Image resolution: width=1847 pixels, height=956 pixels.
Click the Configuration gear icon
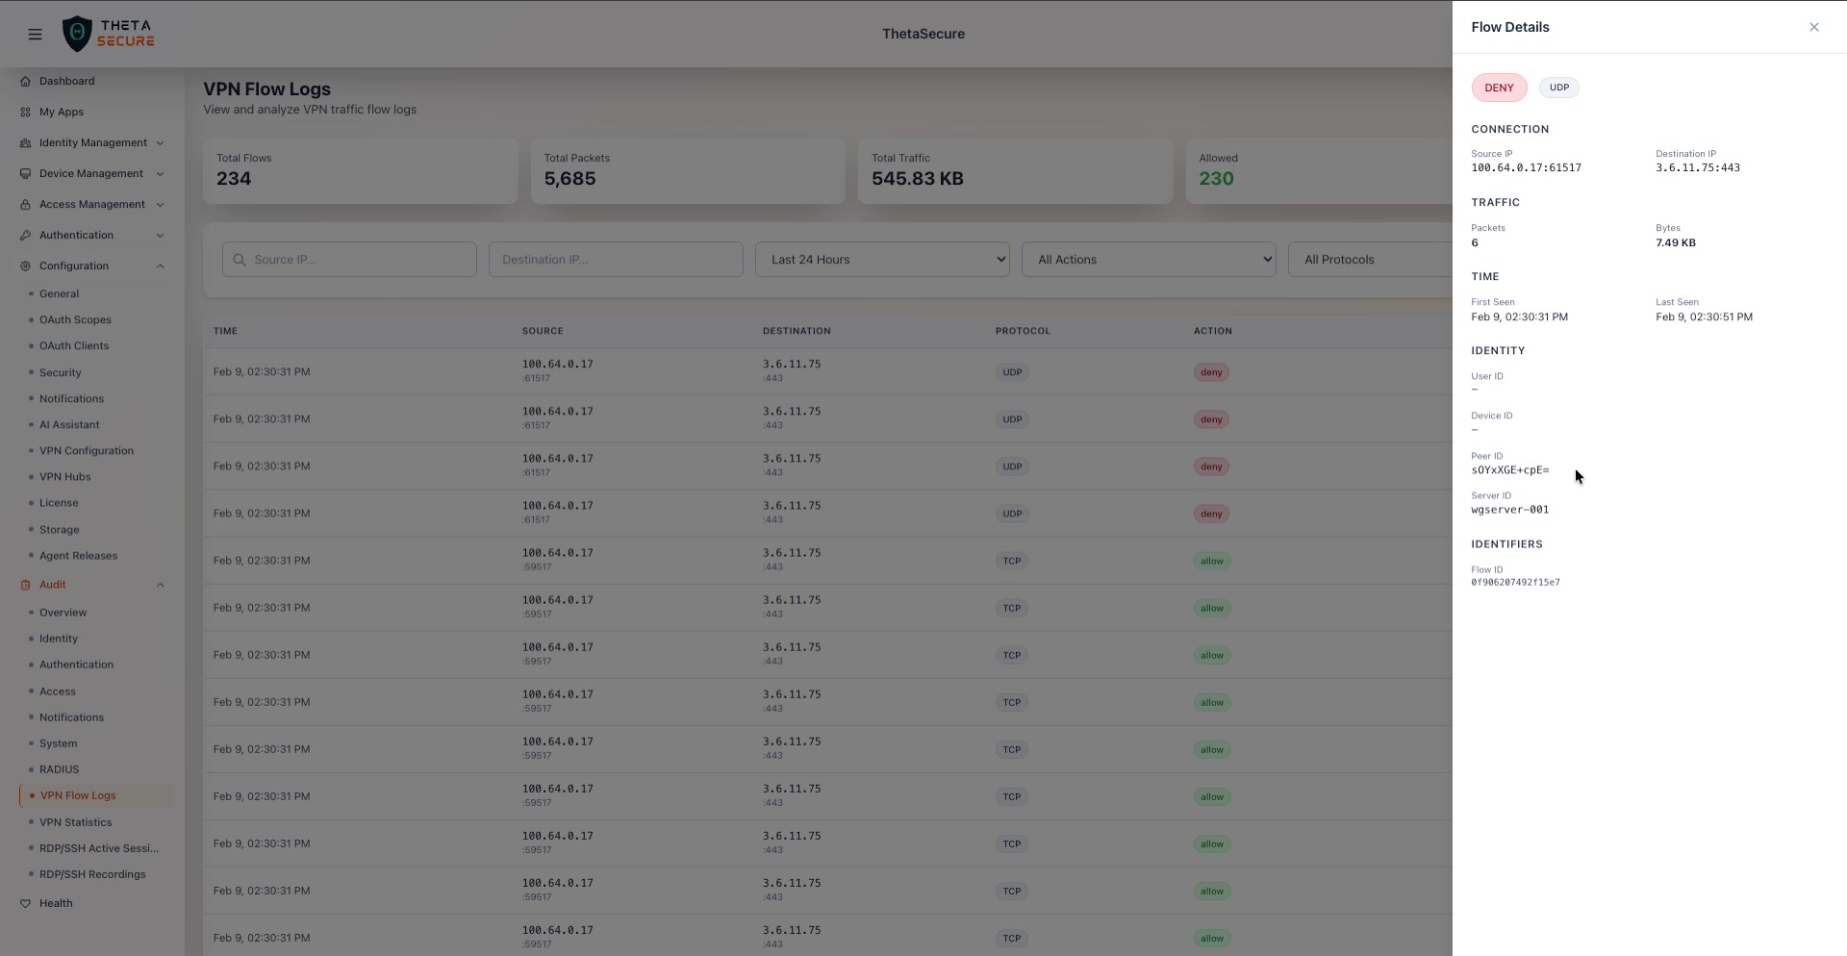26,266
